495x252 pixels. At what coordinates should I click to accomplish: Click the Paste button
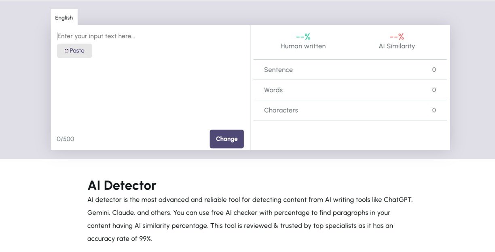(74, 51)
